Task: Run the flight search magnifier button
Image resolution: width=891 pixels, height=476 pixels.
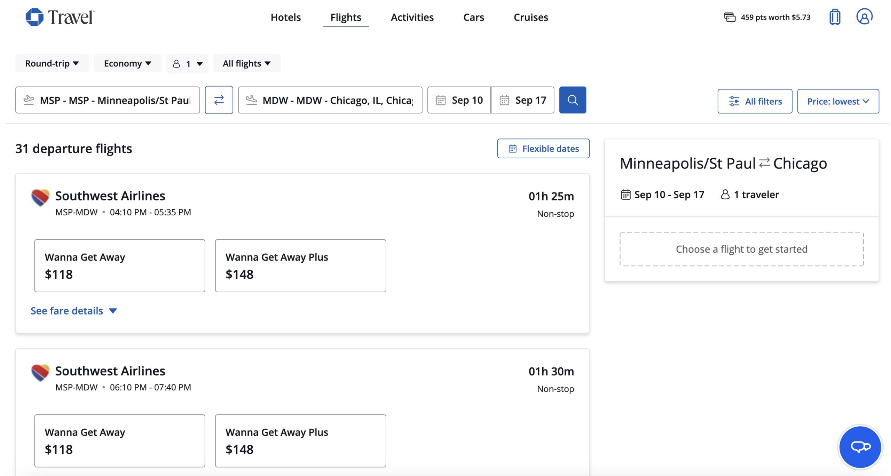Action: [573, 100]
